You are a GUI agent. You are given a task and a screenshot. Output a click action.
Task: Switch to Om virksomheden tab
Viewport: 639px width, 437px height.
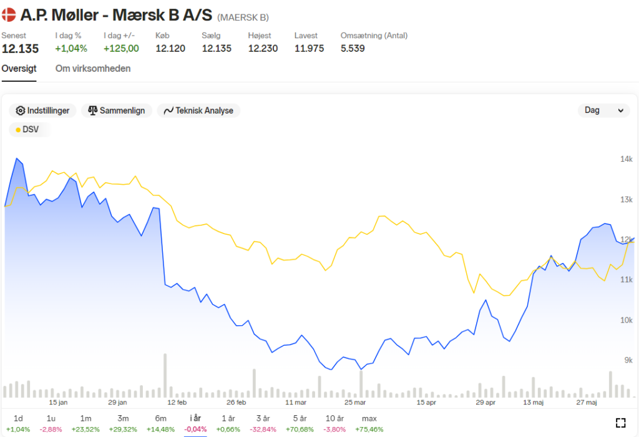click(93, 69)
